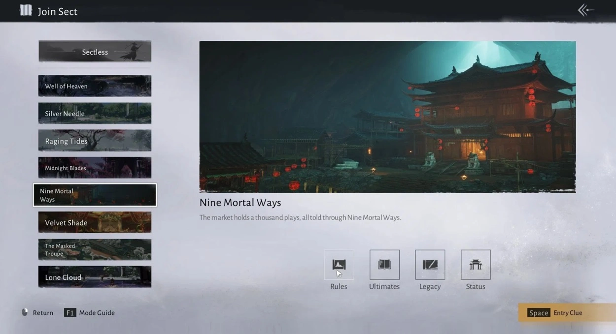
Task: Open the Rules icon
Action: (339, 265)
